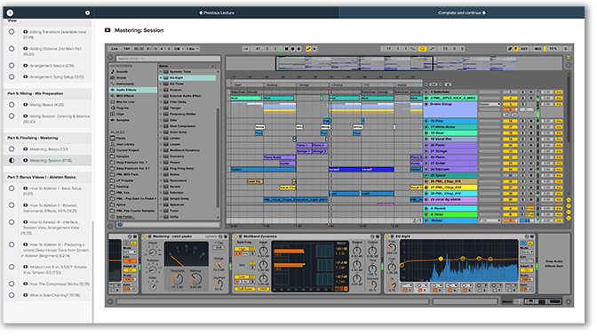Viewport: 597px width, 336px height.
Task: Click the EQ Eight Q knob
Action: pyautogui.click(x=392, y=285)
